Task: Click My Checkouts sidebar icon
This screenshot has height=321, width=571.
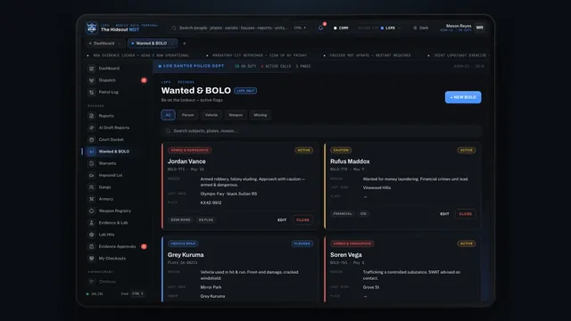Action: click(x=91, y=259)
